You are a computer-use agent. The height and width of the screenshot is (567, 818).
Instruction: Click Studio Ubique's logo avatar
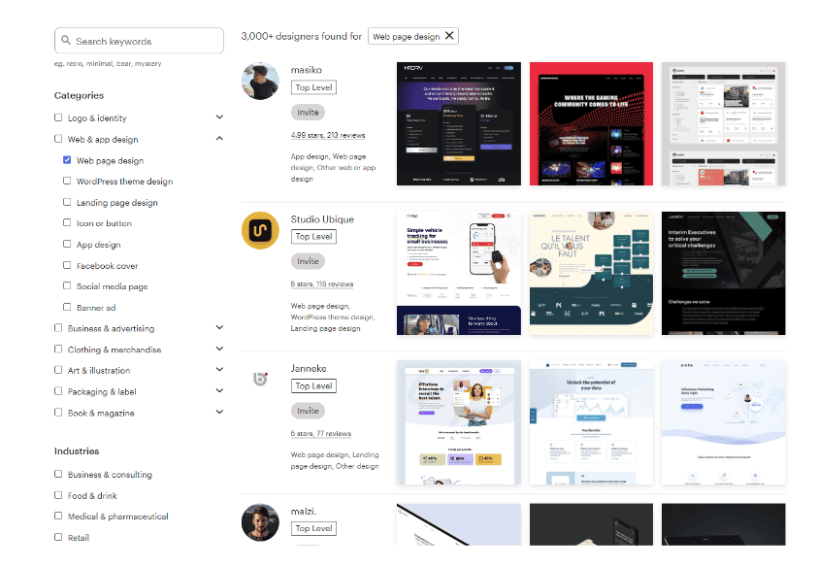click(x=260, y=231)
